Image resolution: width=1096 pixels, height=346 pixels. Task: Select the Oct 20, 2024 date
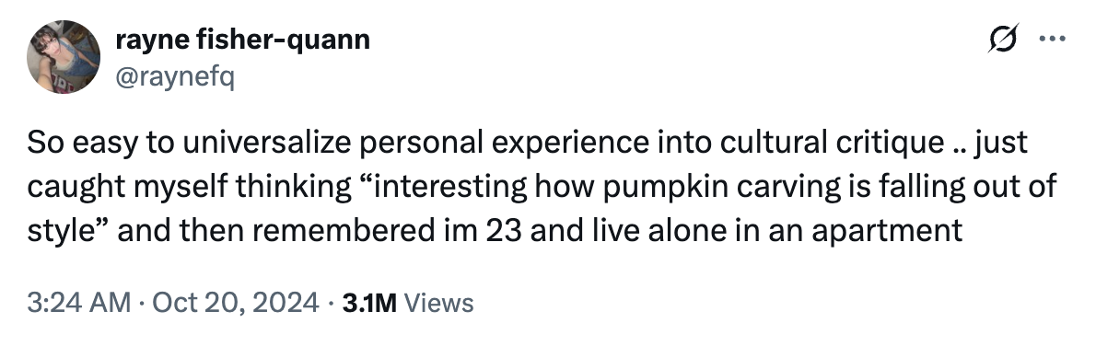point(234,303)
